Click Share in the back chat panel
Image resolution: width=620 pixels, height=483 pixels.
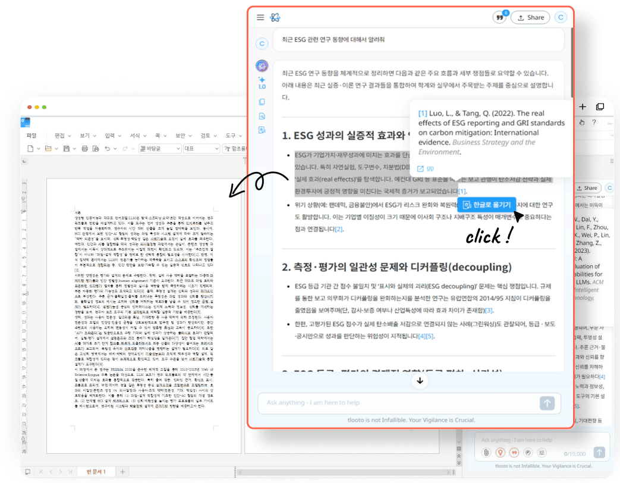[x=587, y=188]
